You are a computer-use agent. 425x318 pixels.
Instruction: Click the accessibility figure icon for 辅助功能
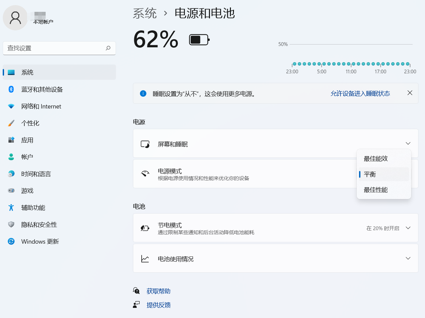tap(11, 207)
